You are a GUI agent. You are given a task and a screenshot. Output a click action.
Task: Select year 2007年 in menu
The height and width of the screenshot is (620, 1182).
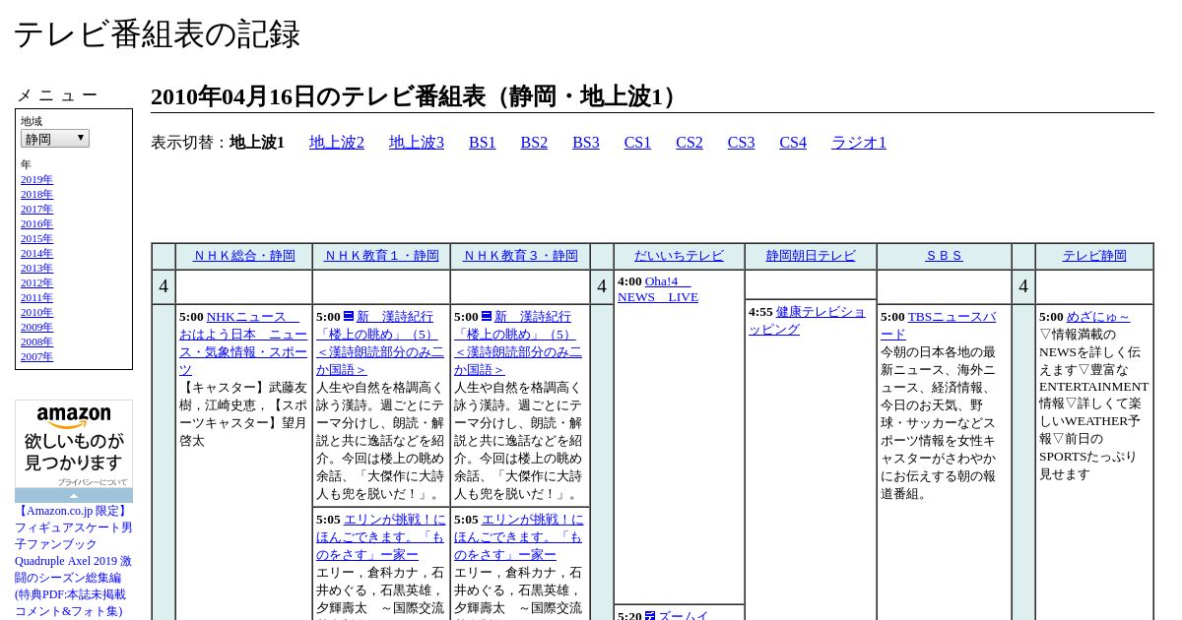(x=36, y=357)
